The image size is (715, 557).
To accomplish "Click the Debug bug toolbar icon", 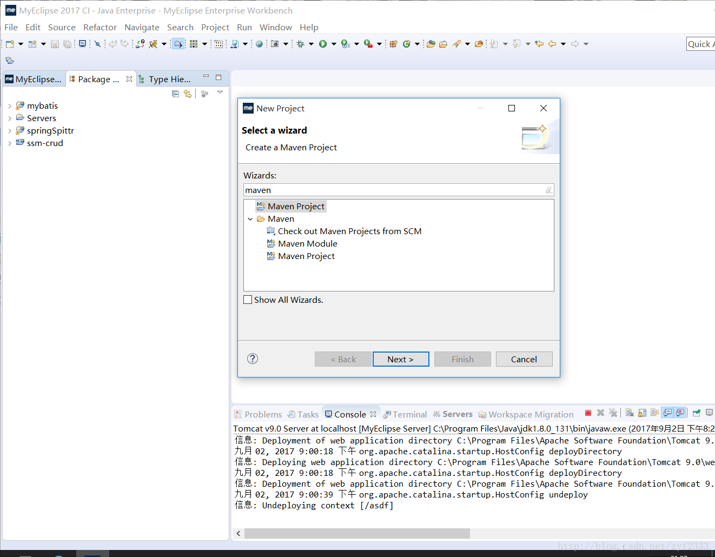I will 301,44.
